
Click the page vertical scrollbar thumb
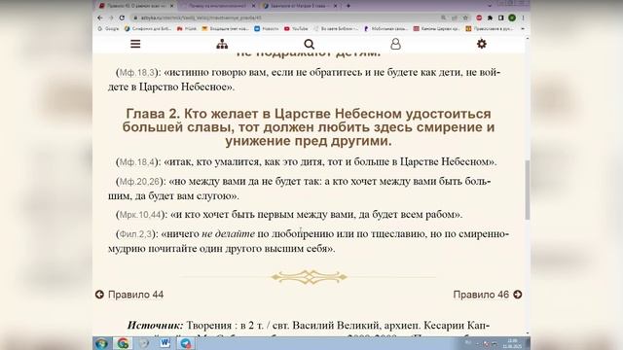[x=528, y=190]
